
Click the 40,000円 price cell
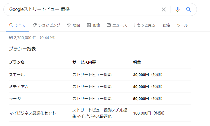click(148, 87)
